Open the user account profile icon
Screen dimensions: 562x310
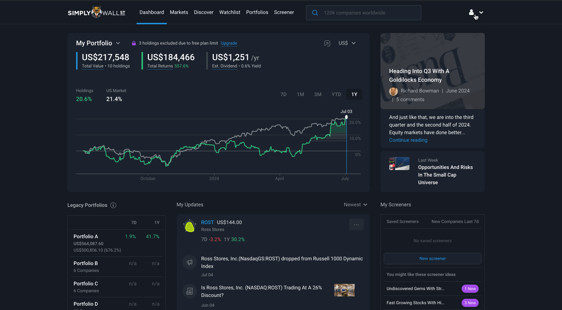[x=471, y=12]
